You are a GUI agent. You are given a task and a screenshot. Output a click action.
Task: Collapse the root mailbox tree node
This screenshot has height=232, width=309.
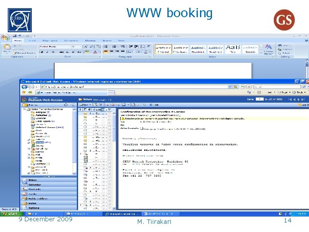pyautogui.click(x=24, y=109)
